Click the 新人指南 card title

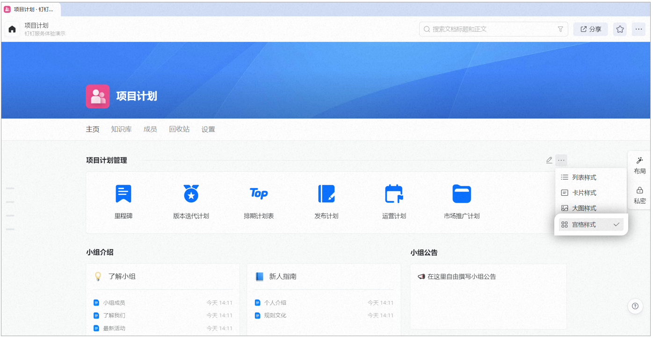click(x=283, y=277)
